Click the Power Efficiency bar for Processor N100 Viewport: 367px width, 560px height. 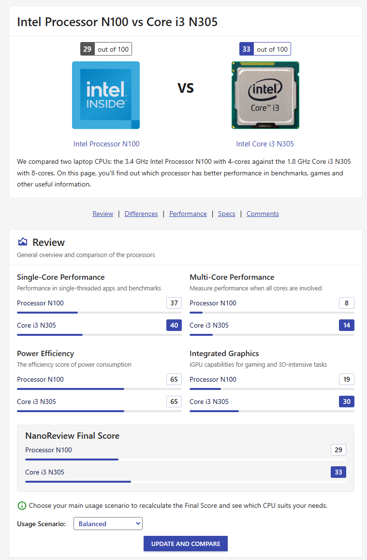tap(70, 388)
